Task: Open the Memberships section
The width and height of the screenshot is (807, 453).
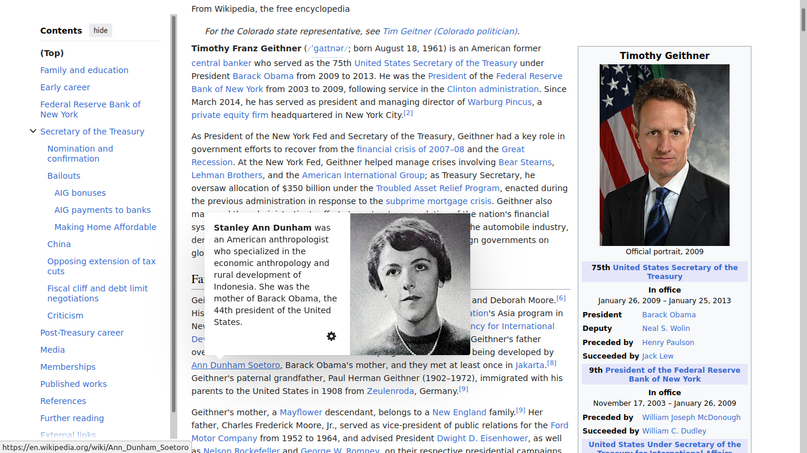Action: coord(68,367)
